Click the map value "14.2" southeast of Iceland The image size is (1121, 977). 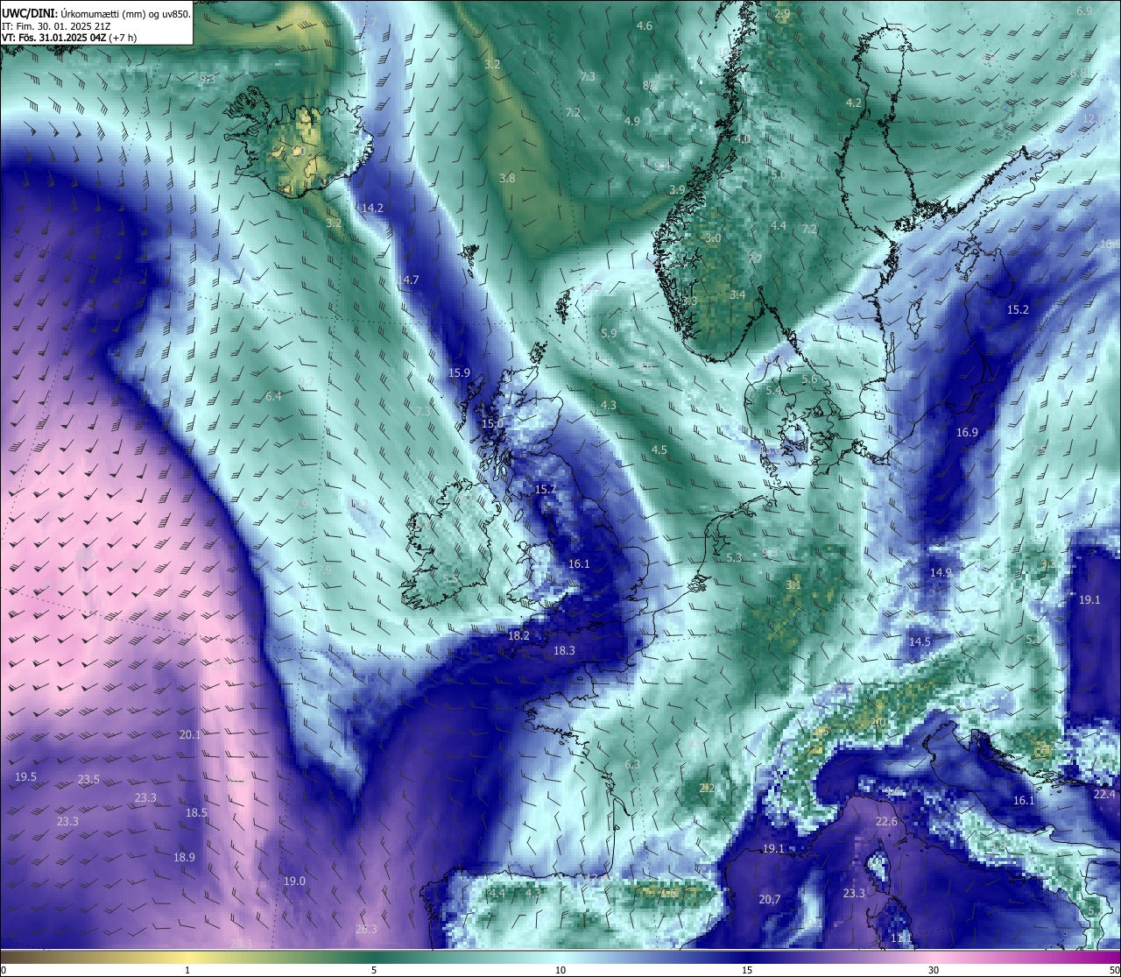[372, 208]
